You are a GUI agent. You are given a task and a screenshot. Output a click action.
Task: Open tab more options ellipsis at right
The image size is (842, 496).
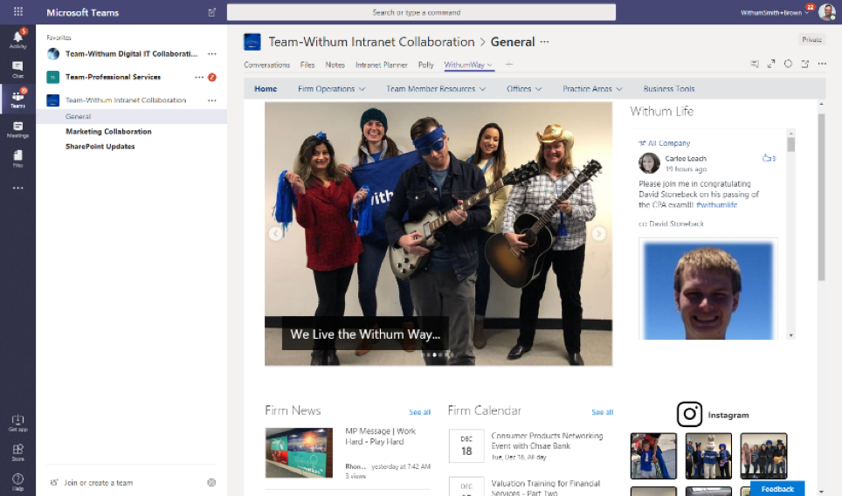click(822, 64)
